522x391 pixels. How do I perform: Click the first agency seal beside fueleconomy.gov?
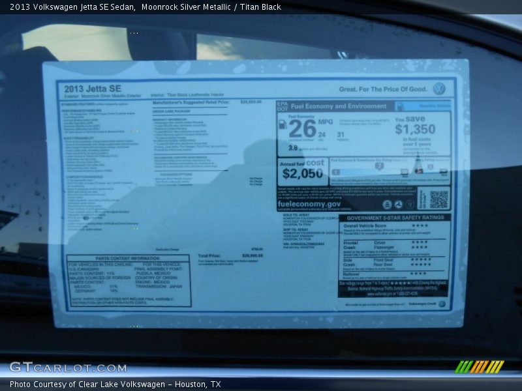(x=387, y=205)
